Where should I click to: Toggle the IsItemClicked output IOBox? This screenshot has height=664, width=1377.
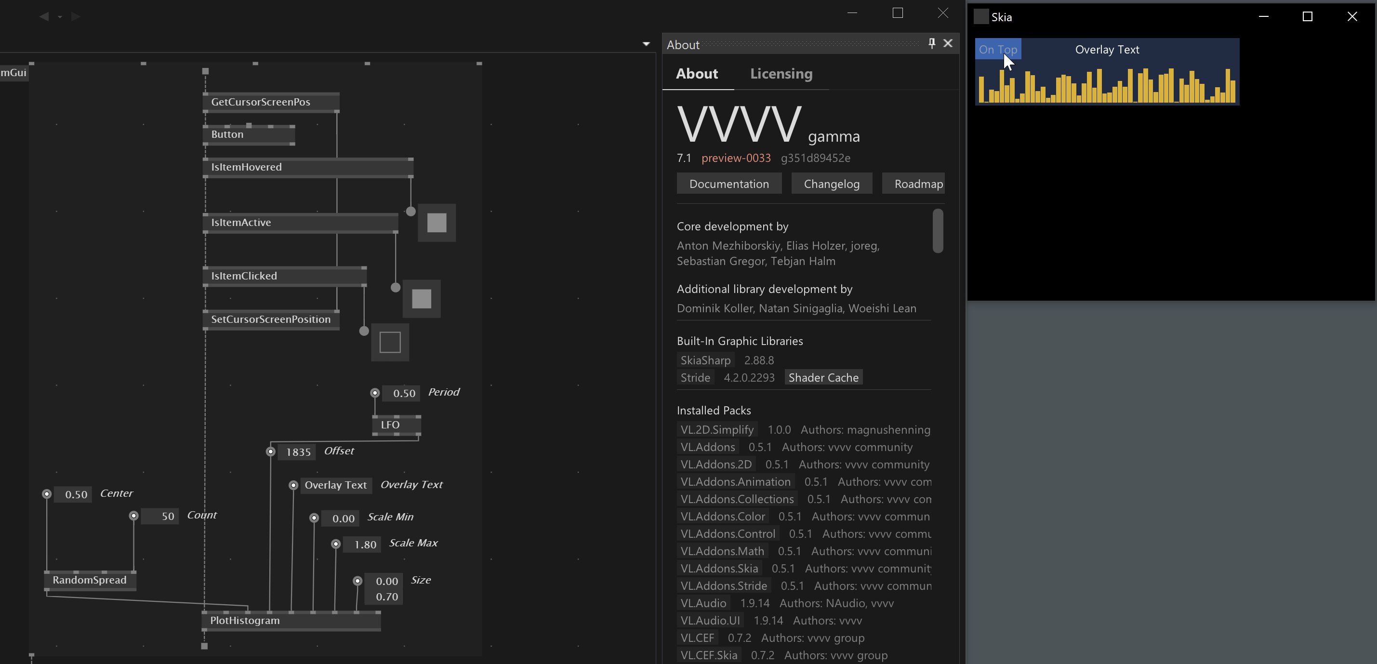390,343
